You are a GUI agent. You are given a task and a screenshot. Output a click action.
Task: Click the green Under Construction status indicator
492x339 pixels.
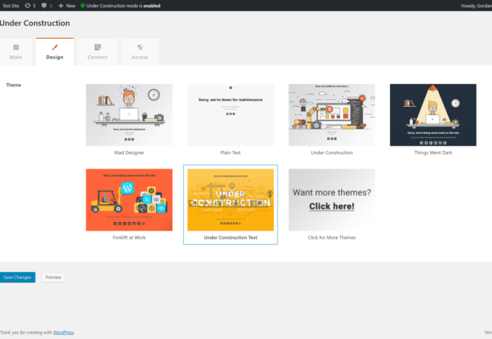[82, 6]
